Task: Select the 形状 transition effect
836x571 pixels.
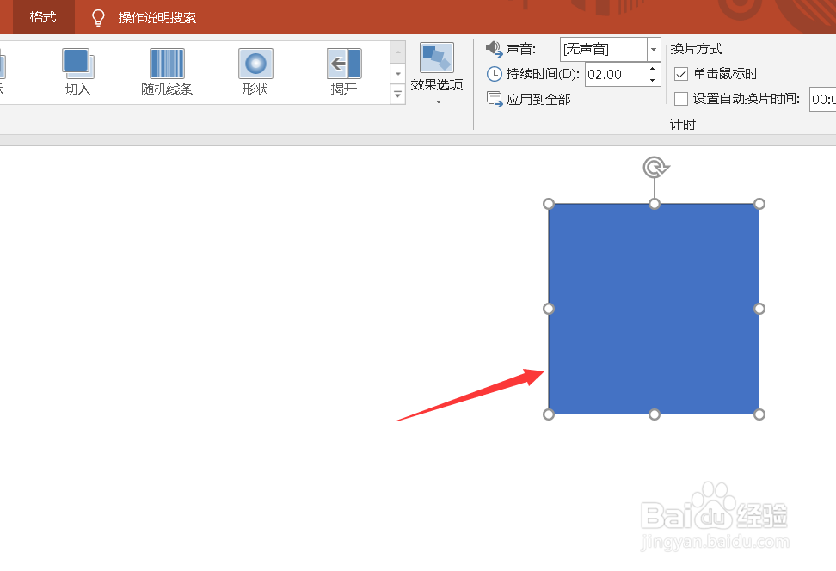Action: (x=255, y=72)
